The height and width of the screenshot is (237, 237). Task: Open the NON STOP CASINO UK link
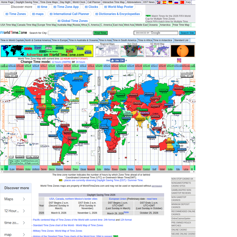pos(182,179)
